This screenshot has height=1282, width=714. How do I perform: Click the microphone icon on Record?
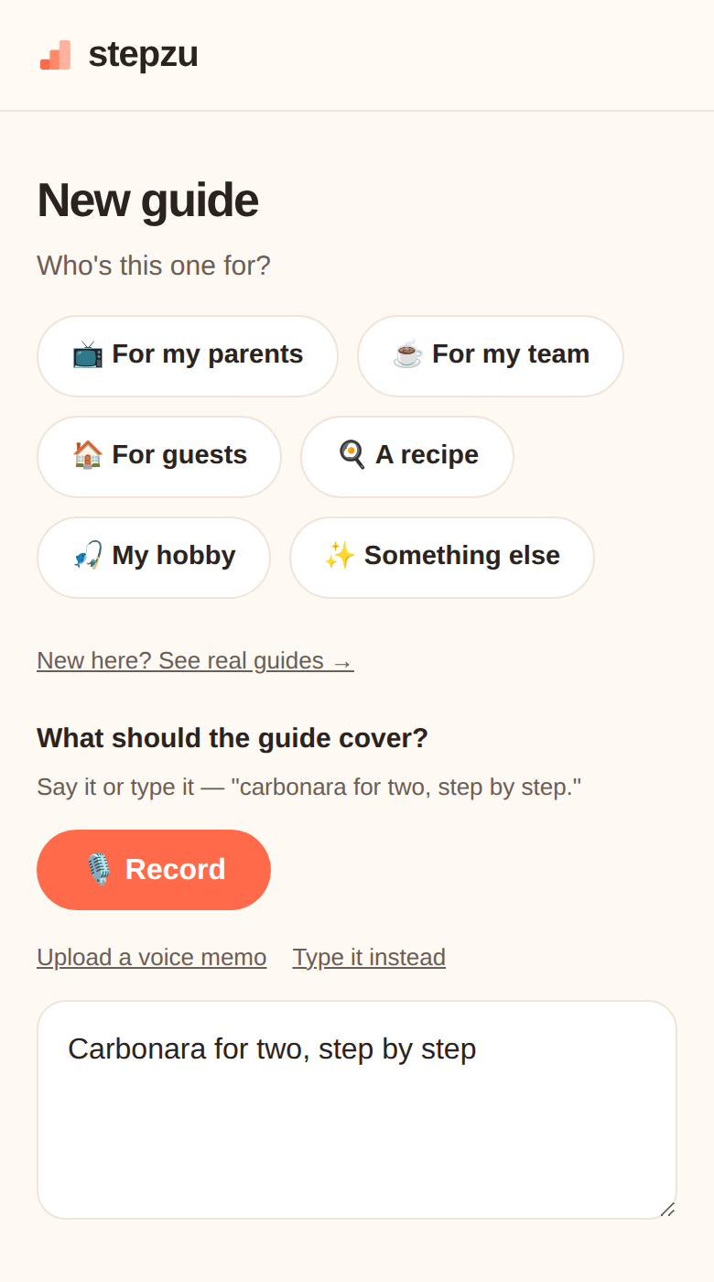(x=99, y=869)
